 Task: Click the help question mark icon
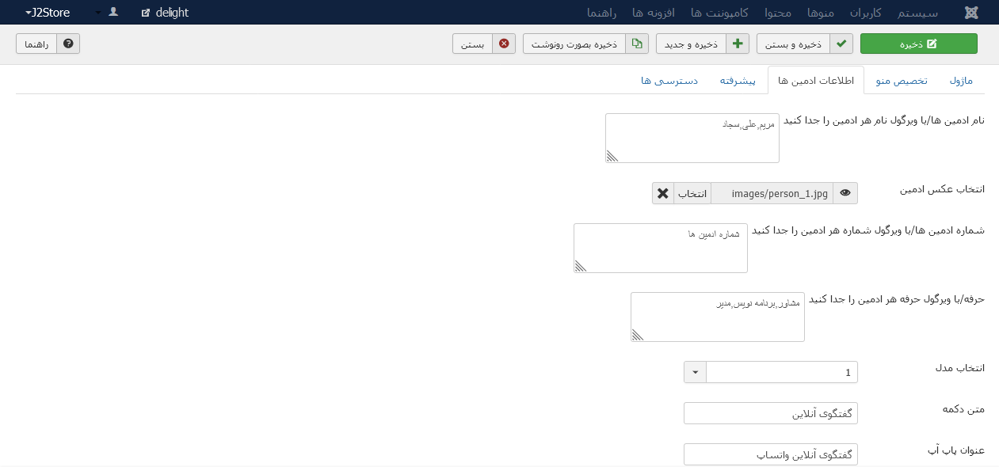[68, 44]
